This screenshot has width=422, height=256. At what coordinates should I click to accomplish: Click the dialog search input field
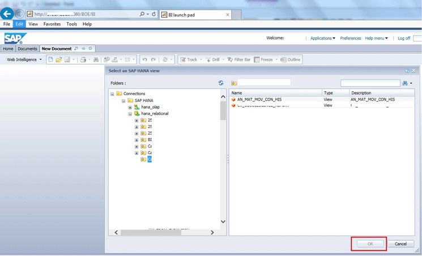coord(370,83)
